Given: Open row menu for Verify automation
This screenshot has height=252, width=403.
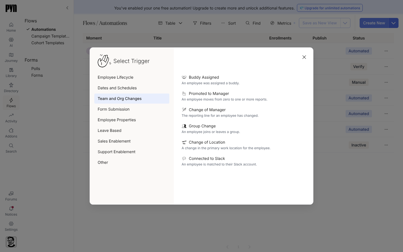Looking at the screenshot, I should 386,67.
